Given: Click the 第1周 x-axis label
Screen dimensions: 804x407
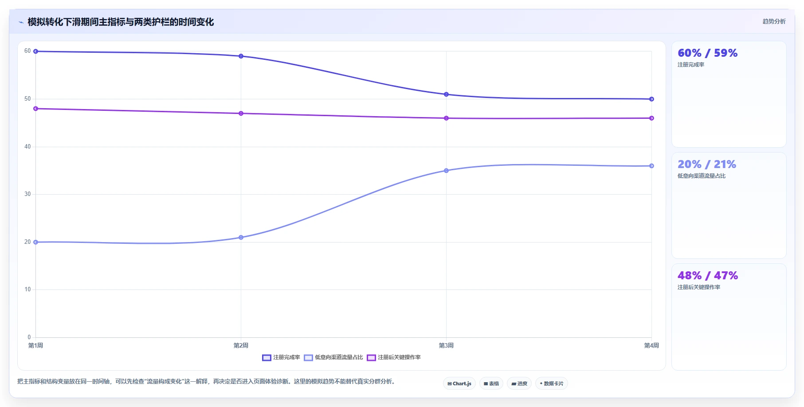Looking at the screenshot, I should click(x=36, y=345).
